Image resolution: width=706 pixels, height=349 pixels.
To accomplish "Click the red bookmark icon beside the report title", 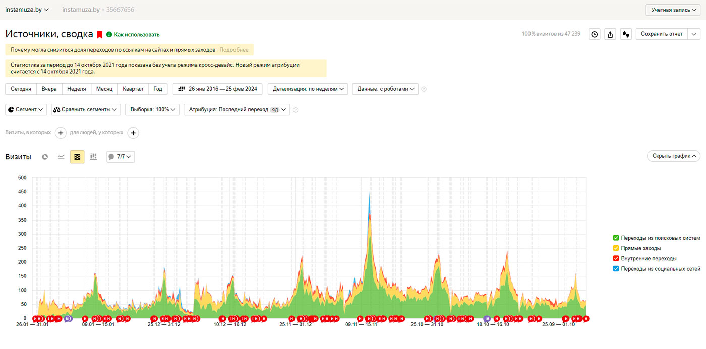I will tap(100, 34).
